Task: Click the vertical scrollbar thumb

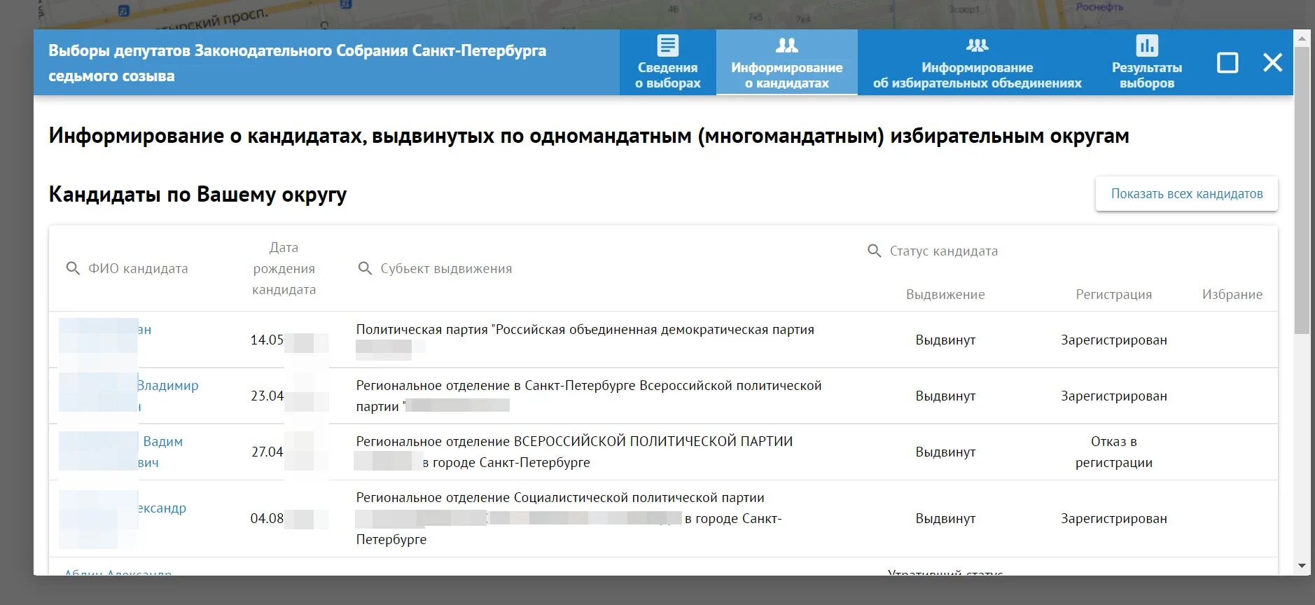Action: pos(1302,190)
